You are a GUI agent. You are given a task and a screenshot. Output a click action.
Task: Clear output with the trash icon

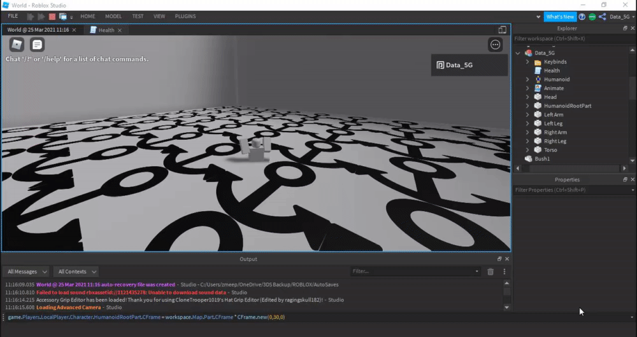click(490, 272)
